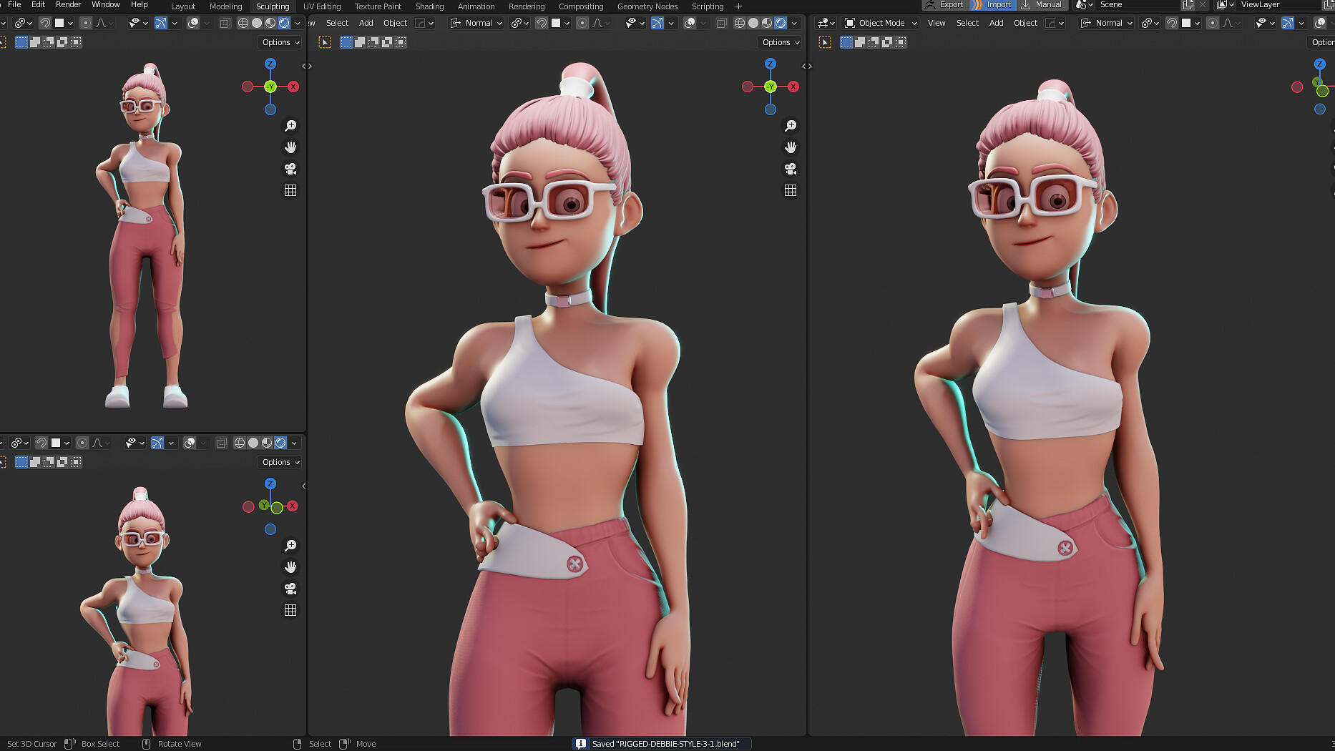Expand the Options dropdown in the center viewport
This screenshot has height=751, width=1335.
pyautogui.click(x=779, y=42)
